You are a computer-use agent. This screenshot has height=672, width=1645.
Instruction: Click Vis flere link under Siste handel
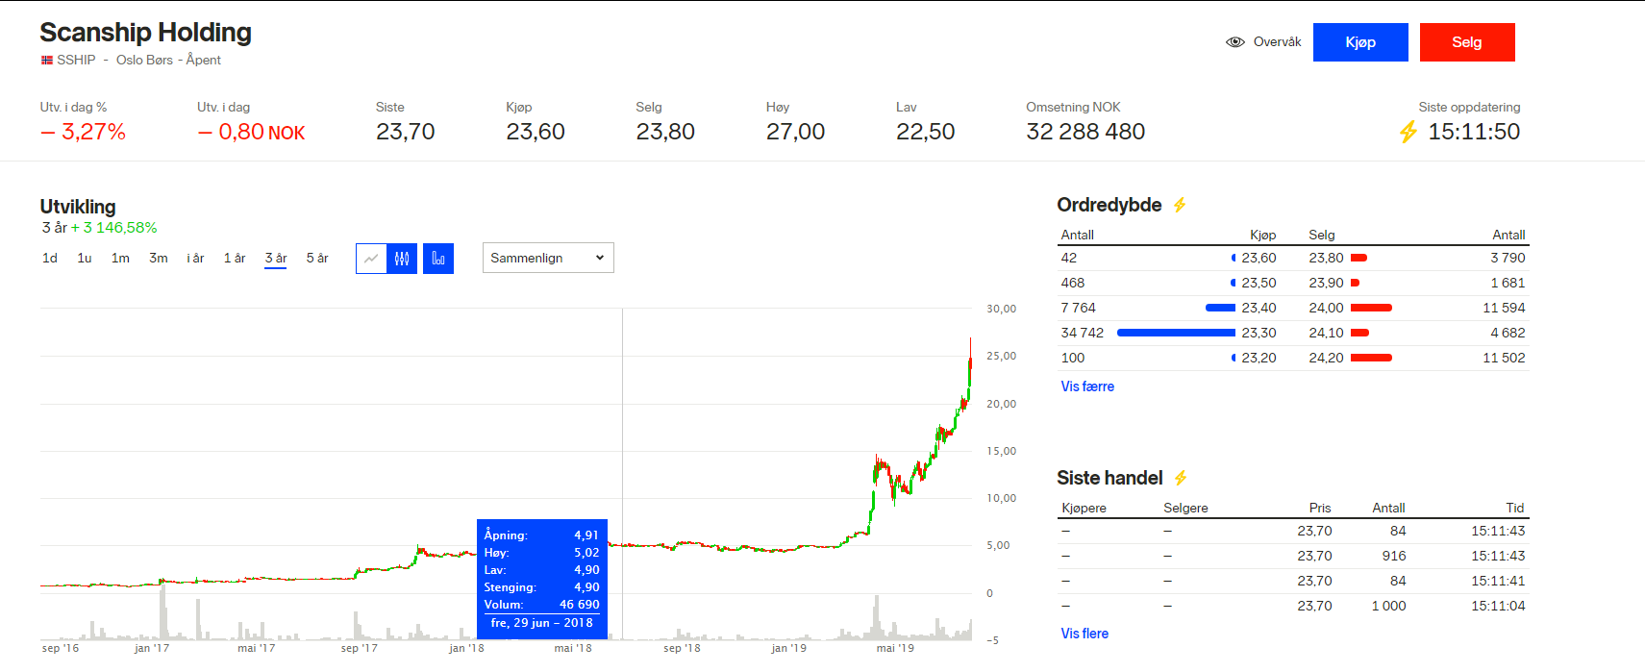(1084, 634)
